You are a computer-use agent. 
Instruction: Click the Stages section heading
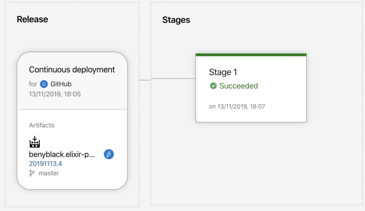pyautogui.click(x=176, y=20)
